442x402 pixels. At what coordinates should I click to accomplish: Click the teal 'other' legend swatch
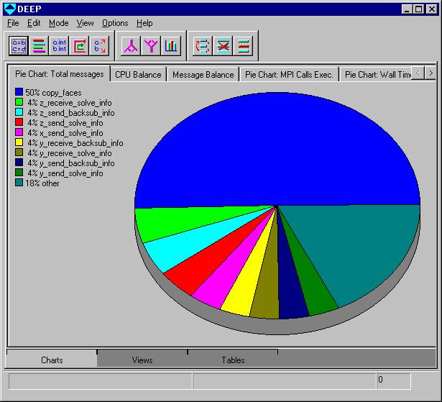click(19, 183)
